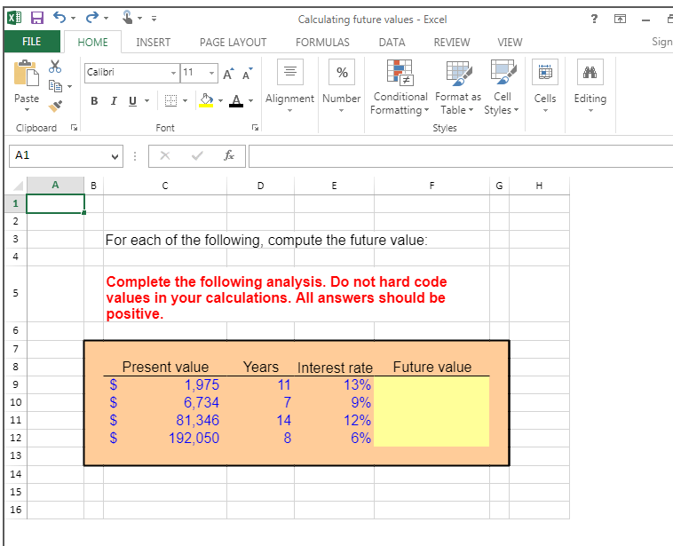Click Ribbon Display Options icon
The height and width of the screenshot is (546, 673).
pos(620,19)
